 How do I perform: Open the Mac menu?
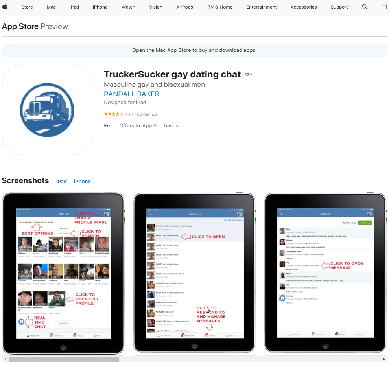coord(51,7)
